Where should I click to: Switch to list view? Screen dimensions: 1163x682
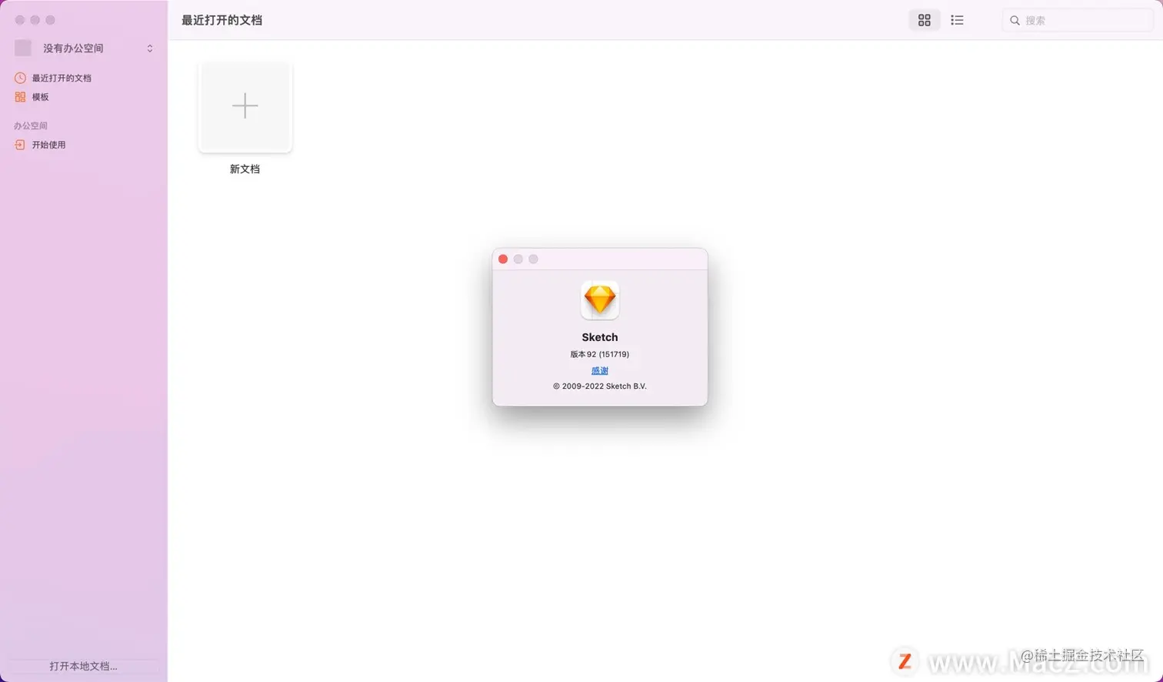point(957,21)
